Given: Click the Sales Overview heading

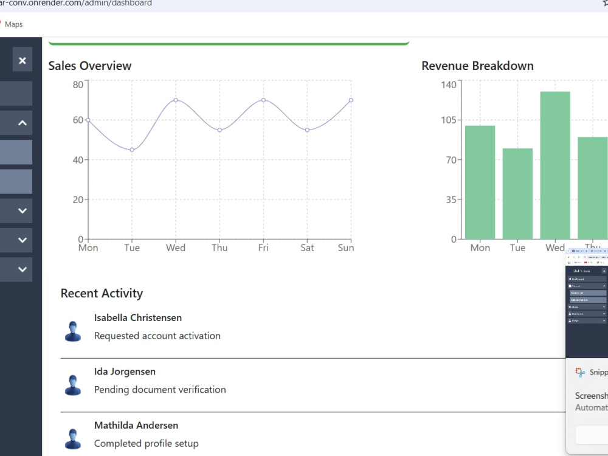Looking at the screenshot, I should (90, 66).
